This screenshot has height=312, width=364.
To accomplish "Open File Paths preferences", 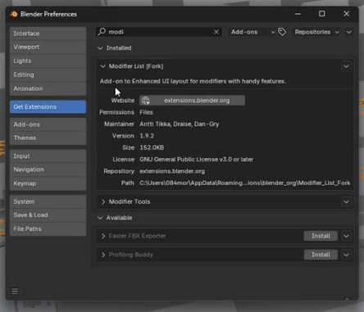I will pos(48,229).
